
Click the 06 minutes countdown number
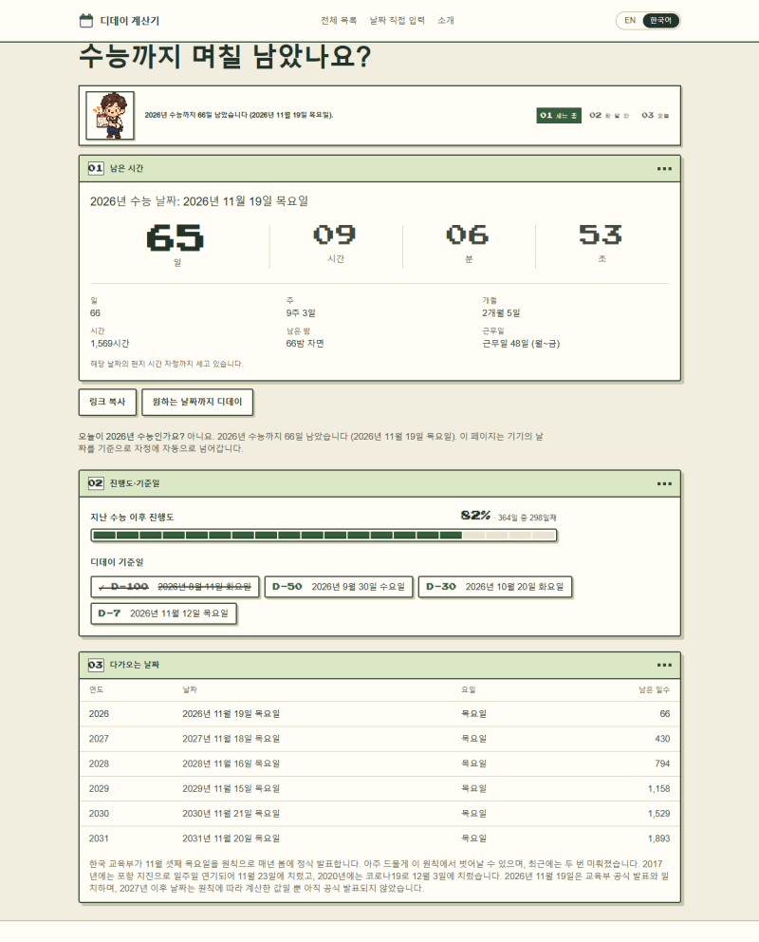(468, 235)
